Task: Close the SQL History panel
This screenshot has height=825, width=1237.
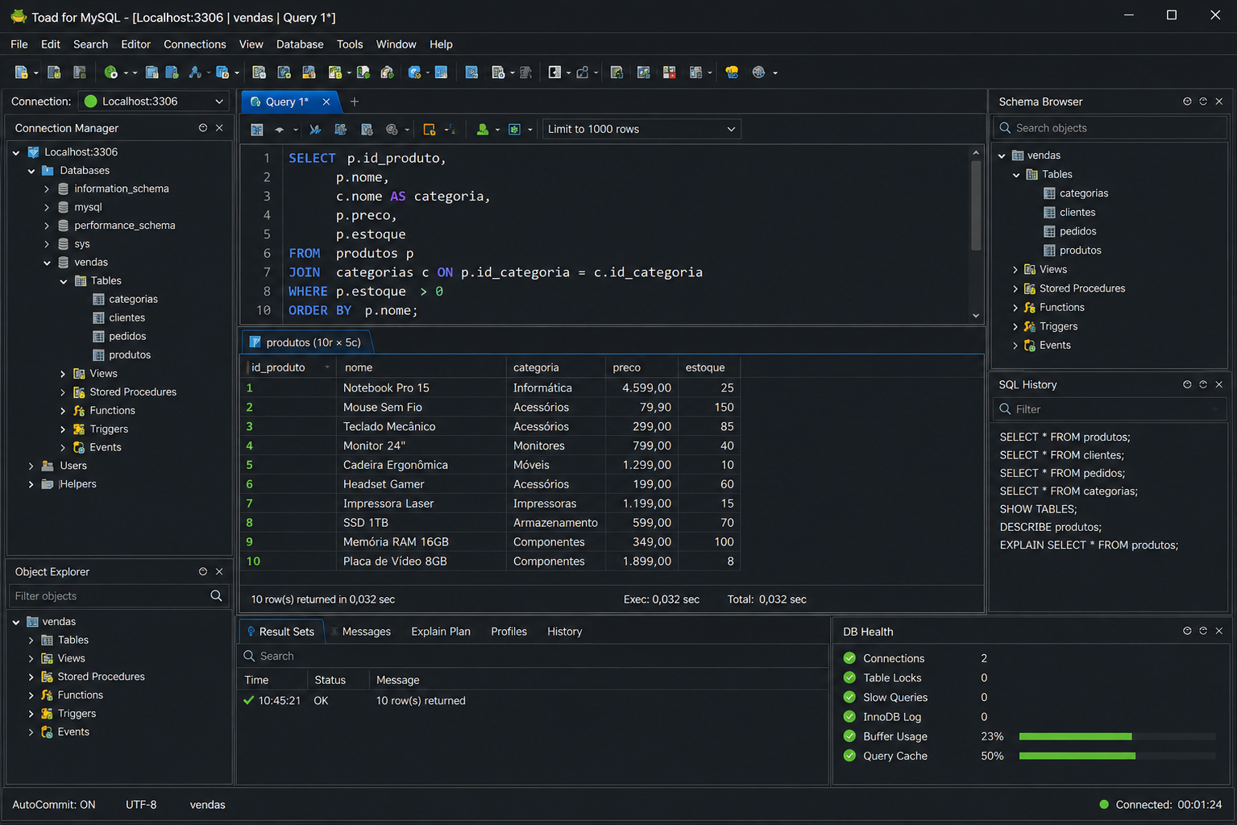Action: coord(1219,384)
